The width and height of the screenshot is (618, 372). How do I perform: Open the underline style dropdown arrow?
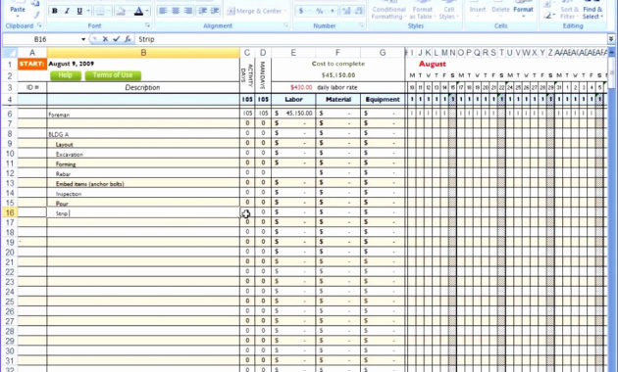pyautogui.click(x=88, y=11)
